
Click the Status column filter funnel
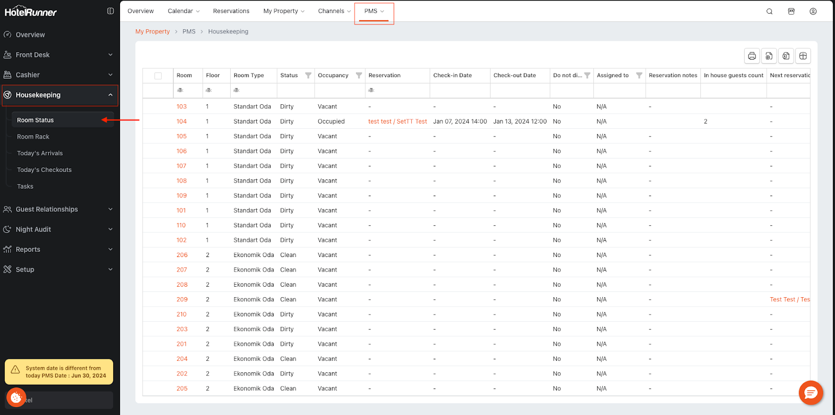point(308,76)
